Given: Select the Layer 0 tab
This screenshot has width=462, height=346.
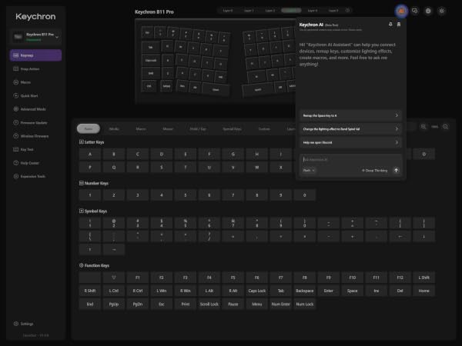Looking at the screenshot, I should [228, 11].
